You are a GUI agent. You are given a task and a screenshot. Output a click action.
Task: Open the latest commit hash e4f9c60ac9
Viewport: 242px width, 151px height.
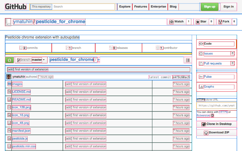click(181, 77)
